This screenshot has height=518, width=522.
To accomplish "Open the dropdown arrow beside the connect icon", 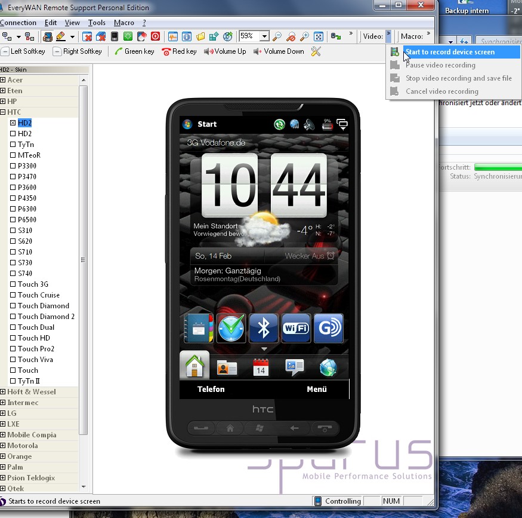I will tap(18, 36).
